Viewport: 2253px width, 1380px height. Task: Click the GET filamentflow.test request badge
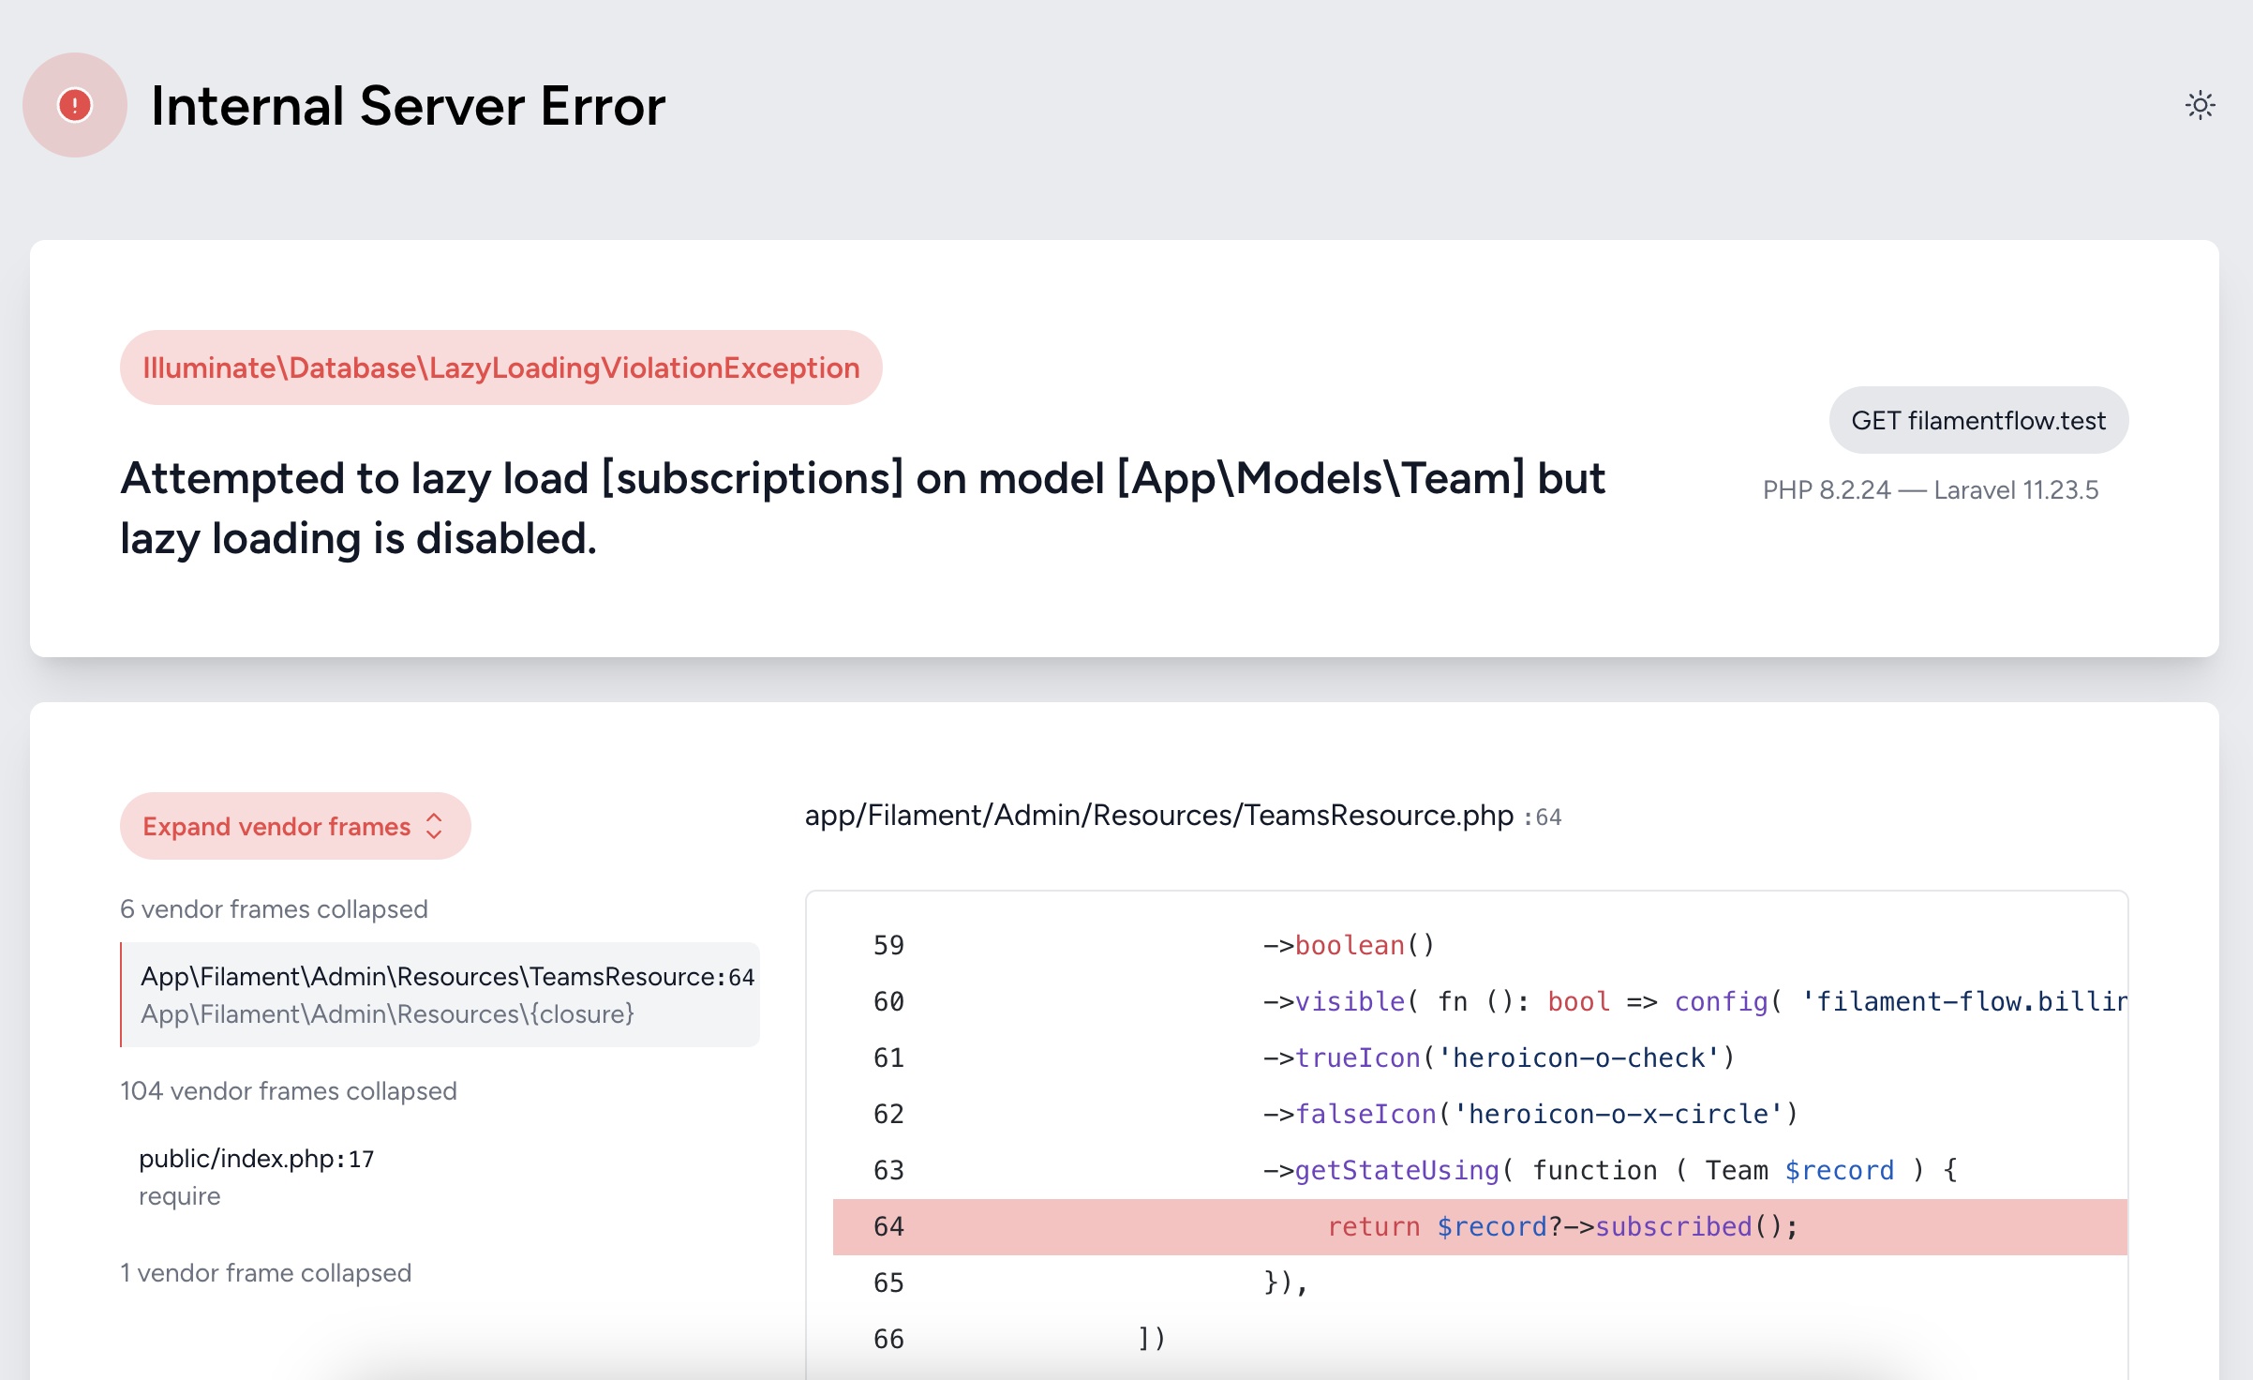(x=1977, y=420)
